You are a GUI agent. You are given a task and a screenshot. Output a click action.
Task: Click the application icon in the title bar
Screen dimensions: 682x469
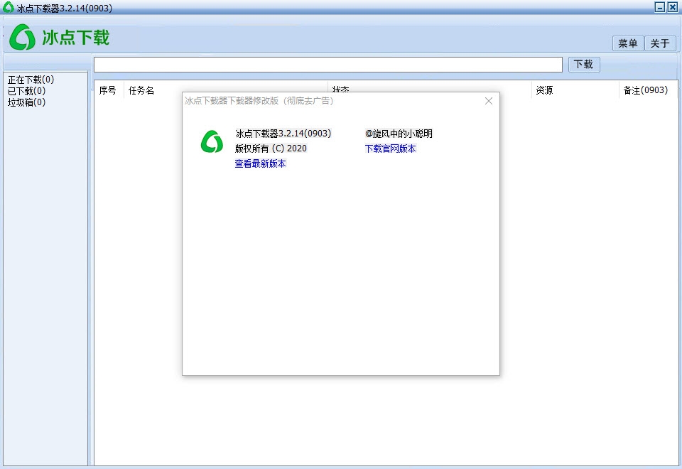7,7
